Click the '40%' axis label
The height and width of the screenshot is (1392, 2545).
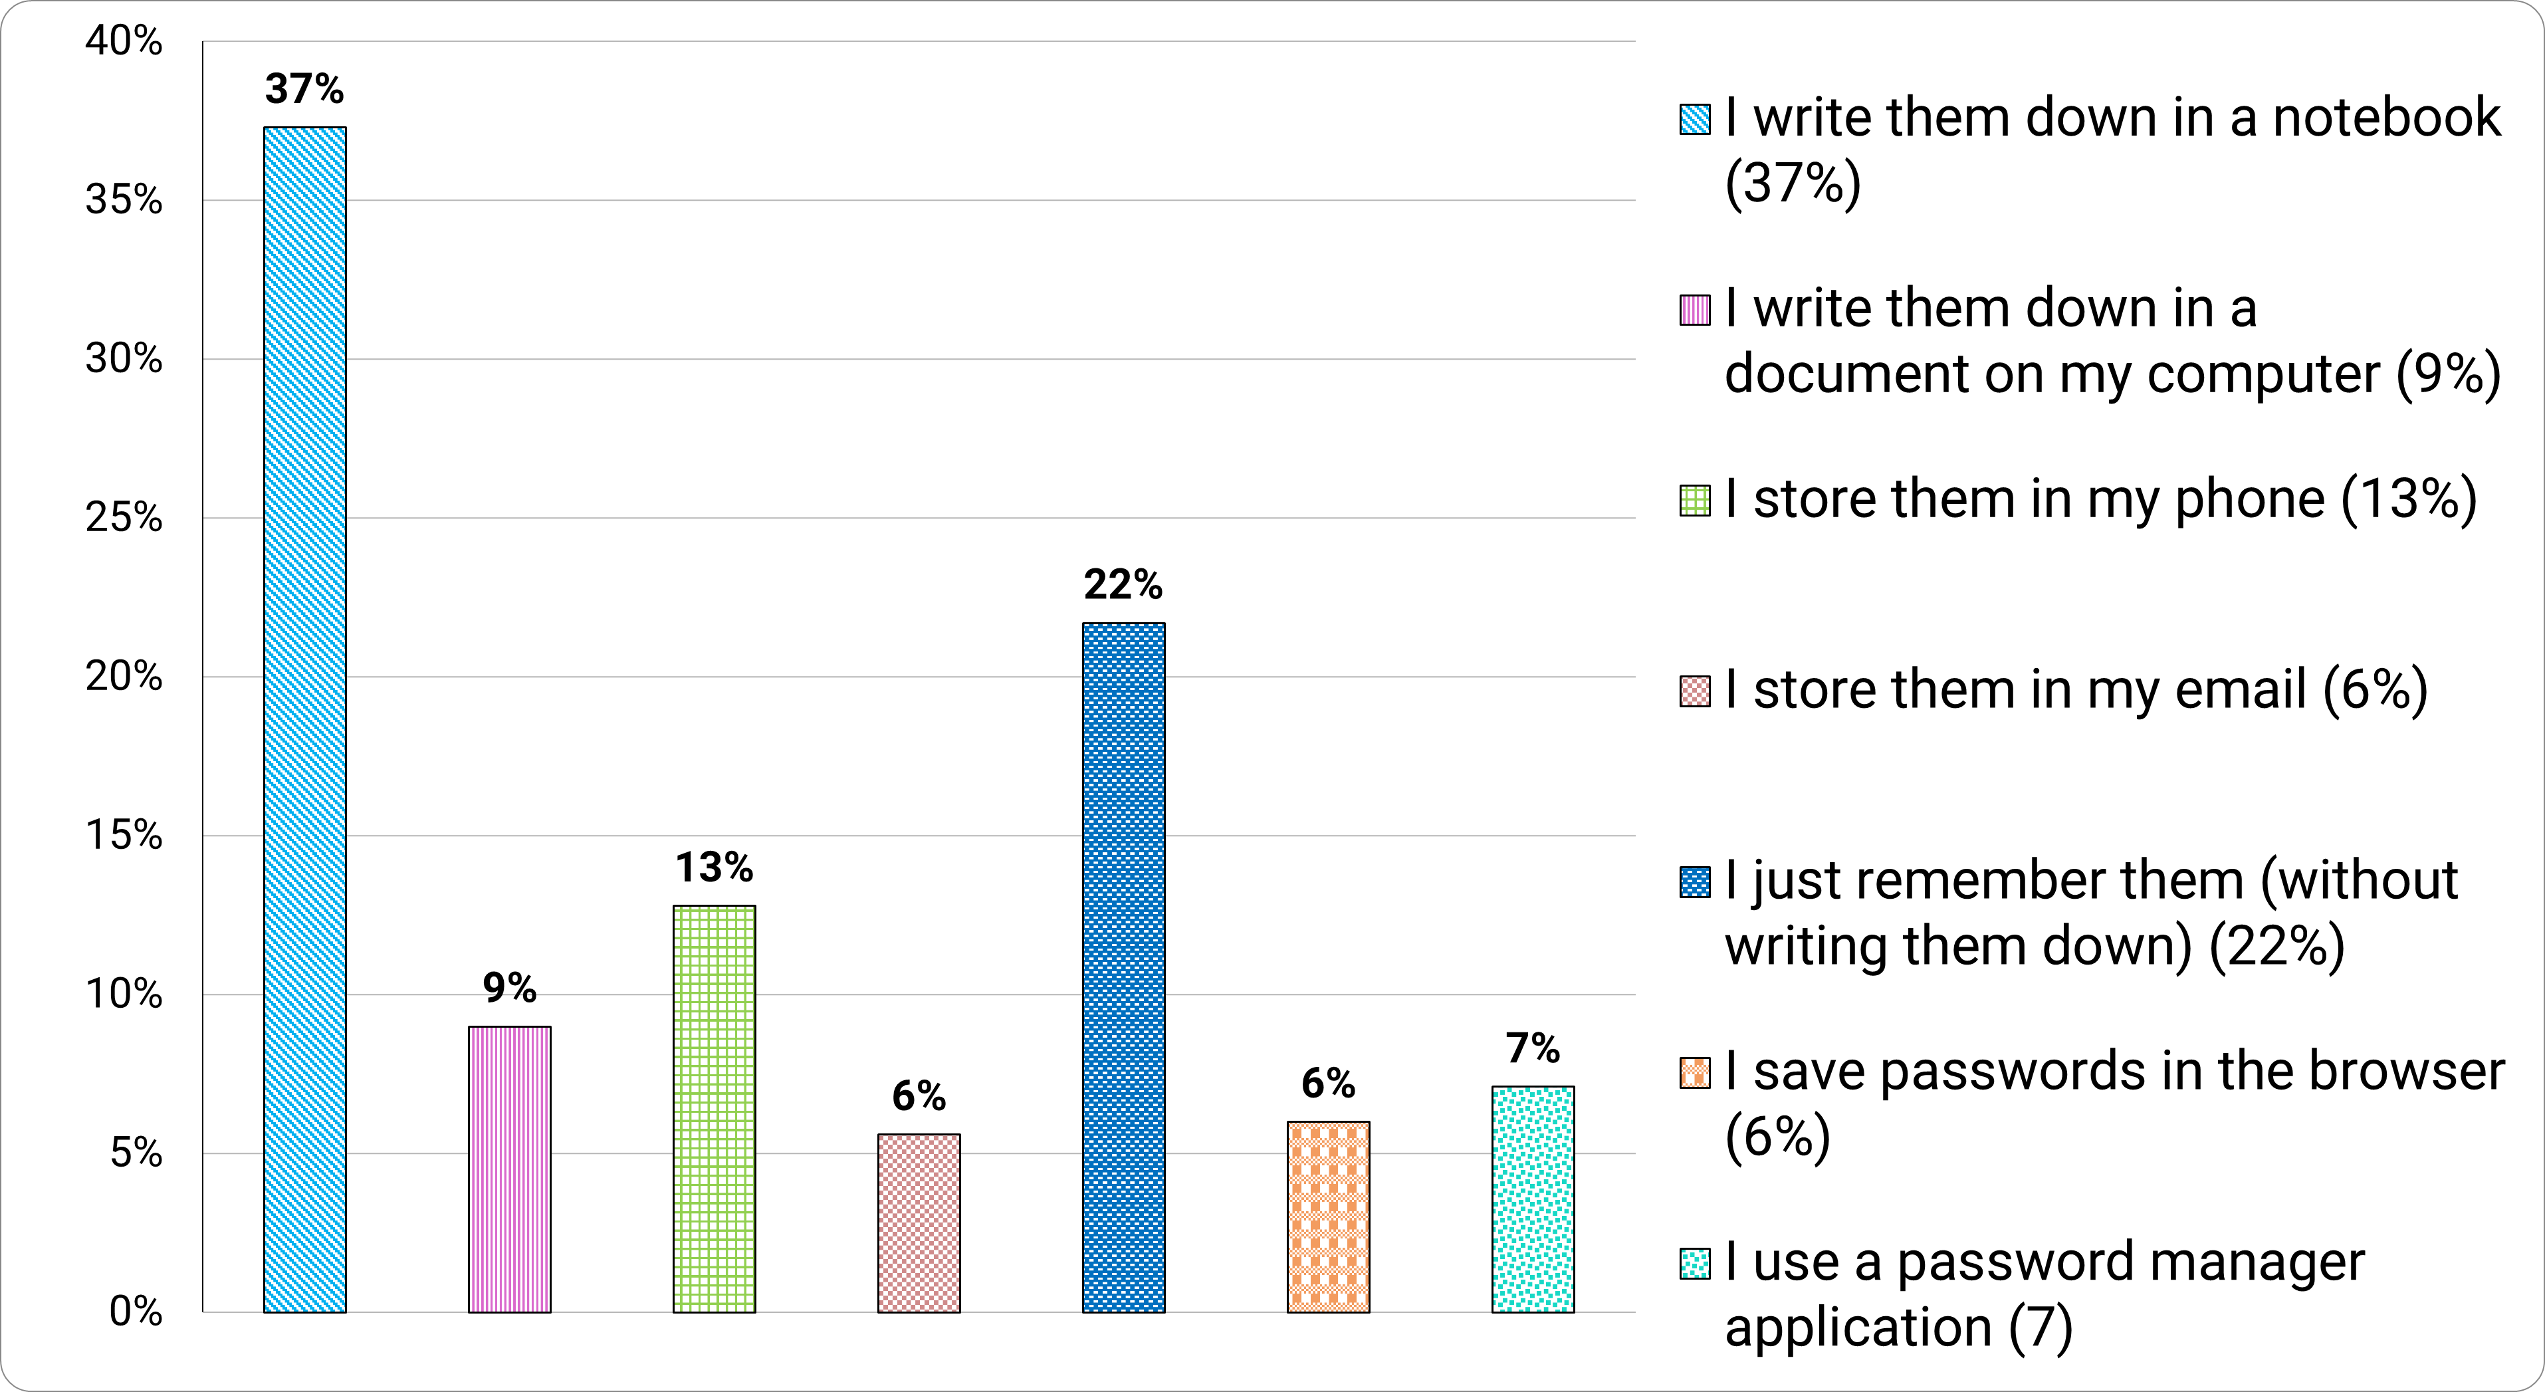coord(124,41)
